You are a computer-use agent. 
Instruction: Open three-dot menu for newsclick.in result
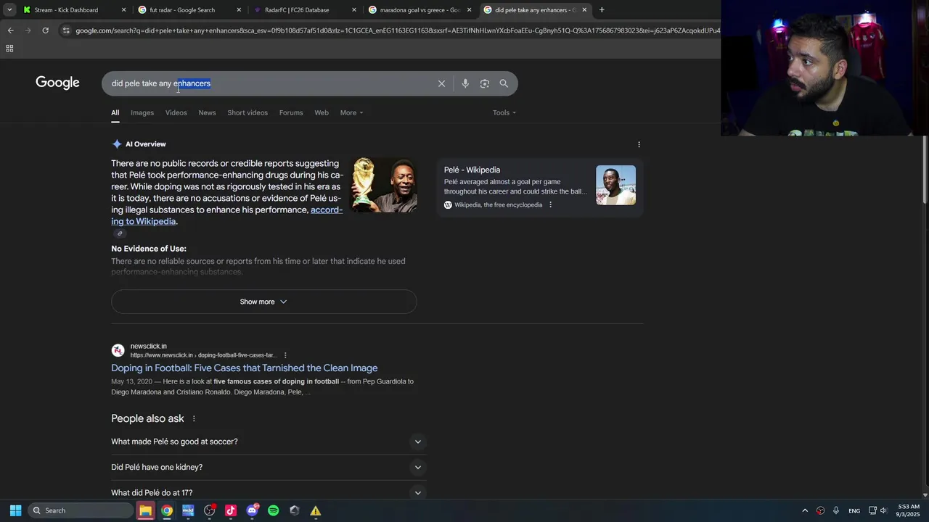pos(285,355)
